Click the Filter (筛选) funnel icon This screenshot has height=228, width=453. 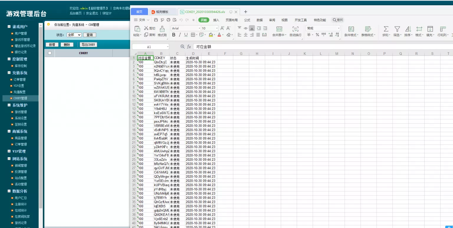pyautogui.click(x=397, y=29)
